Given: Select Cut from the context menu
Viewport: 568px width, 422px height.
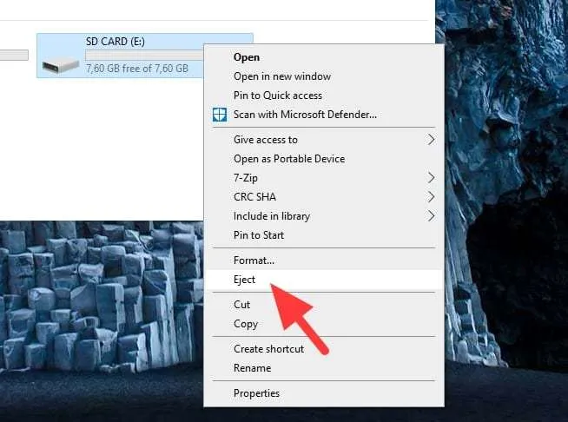Looking at the screenshot, I should pos(324,305).
